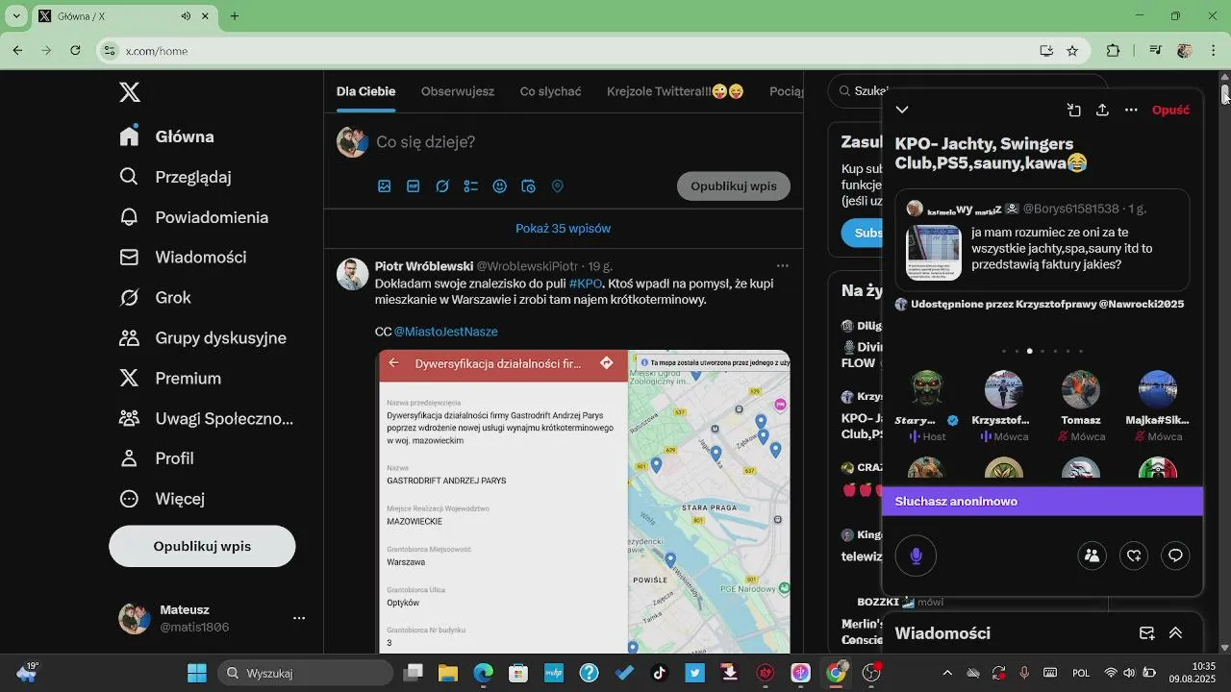Add poll icon in composer
The width and height of the screenshot is (1231, 692).
(x=471, y=186)
